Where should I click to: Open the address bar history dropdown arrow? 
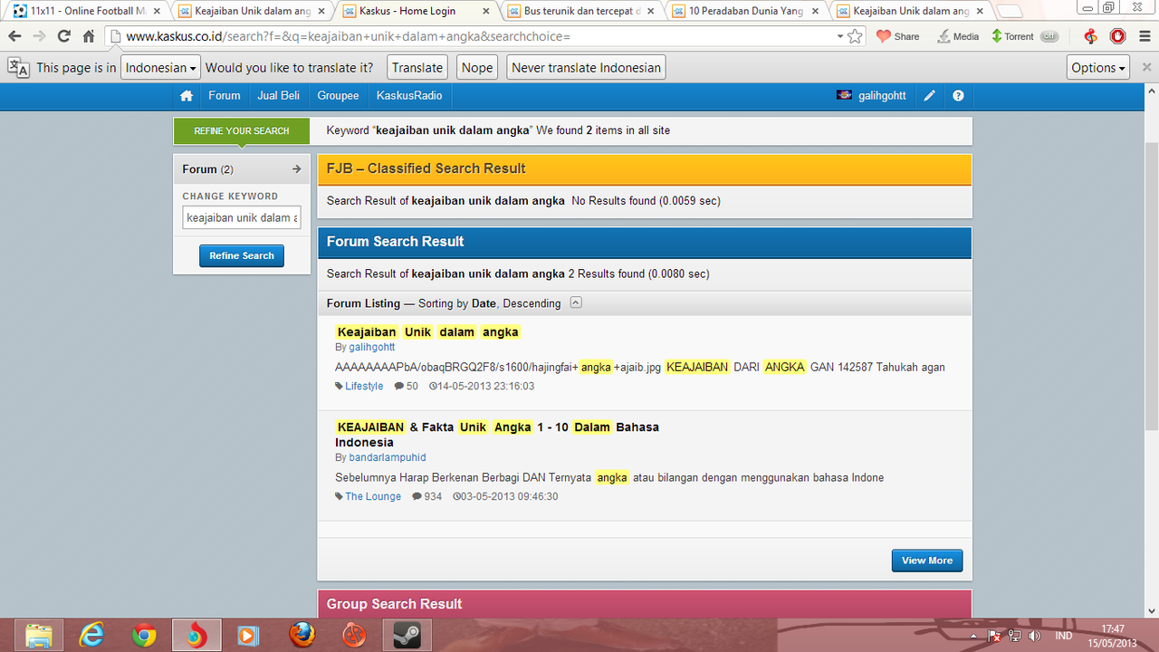tap(839, 36)
